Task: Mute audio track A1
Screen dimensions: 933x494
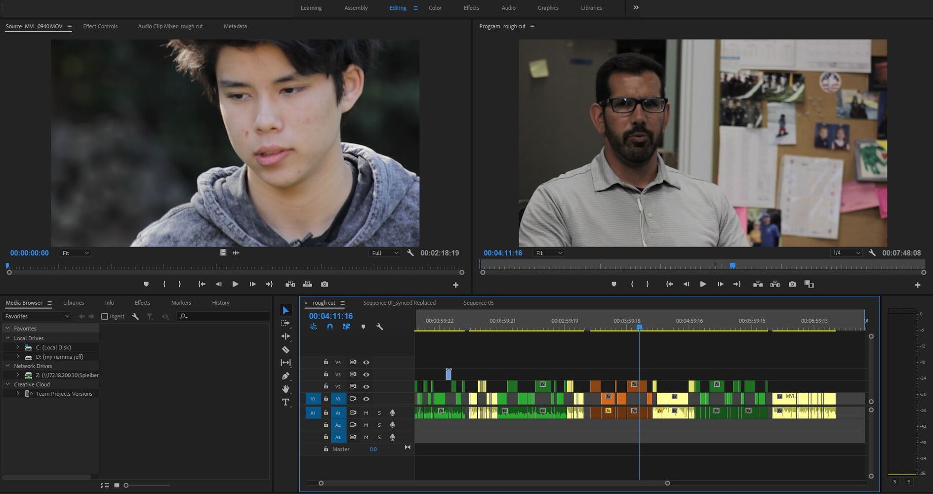Action: (366, 413)
